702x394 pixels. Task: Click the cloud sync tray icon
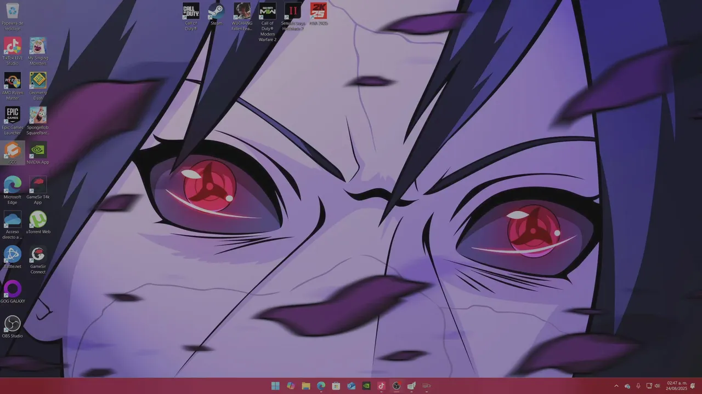[627, 386]
